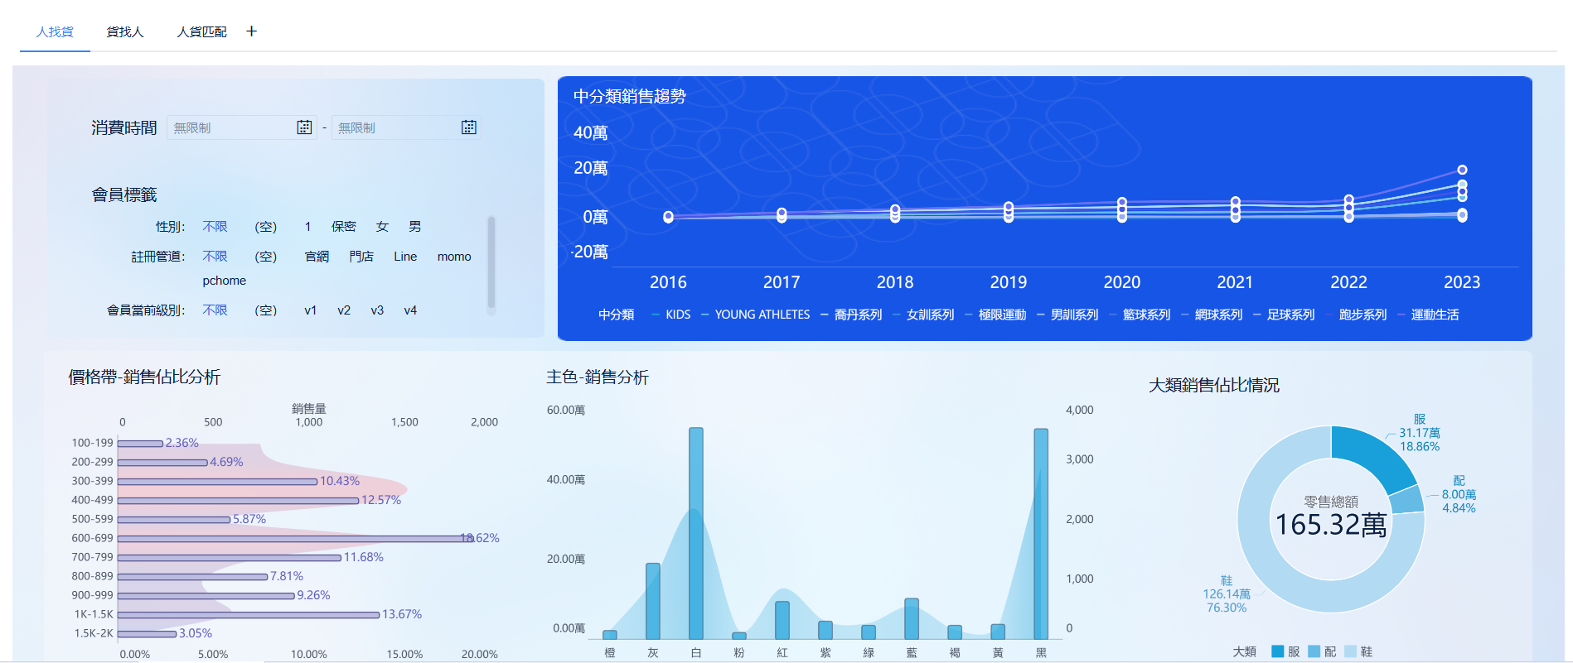This screenshot has height=663, width=1573.
Task: Click the 2023 top data point
Action: click(x=1462, y=170)
